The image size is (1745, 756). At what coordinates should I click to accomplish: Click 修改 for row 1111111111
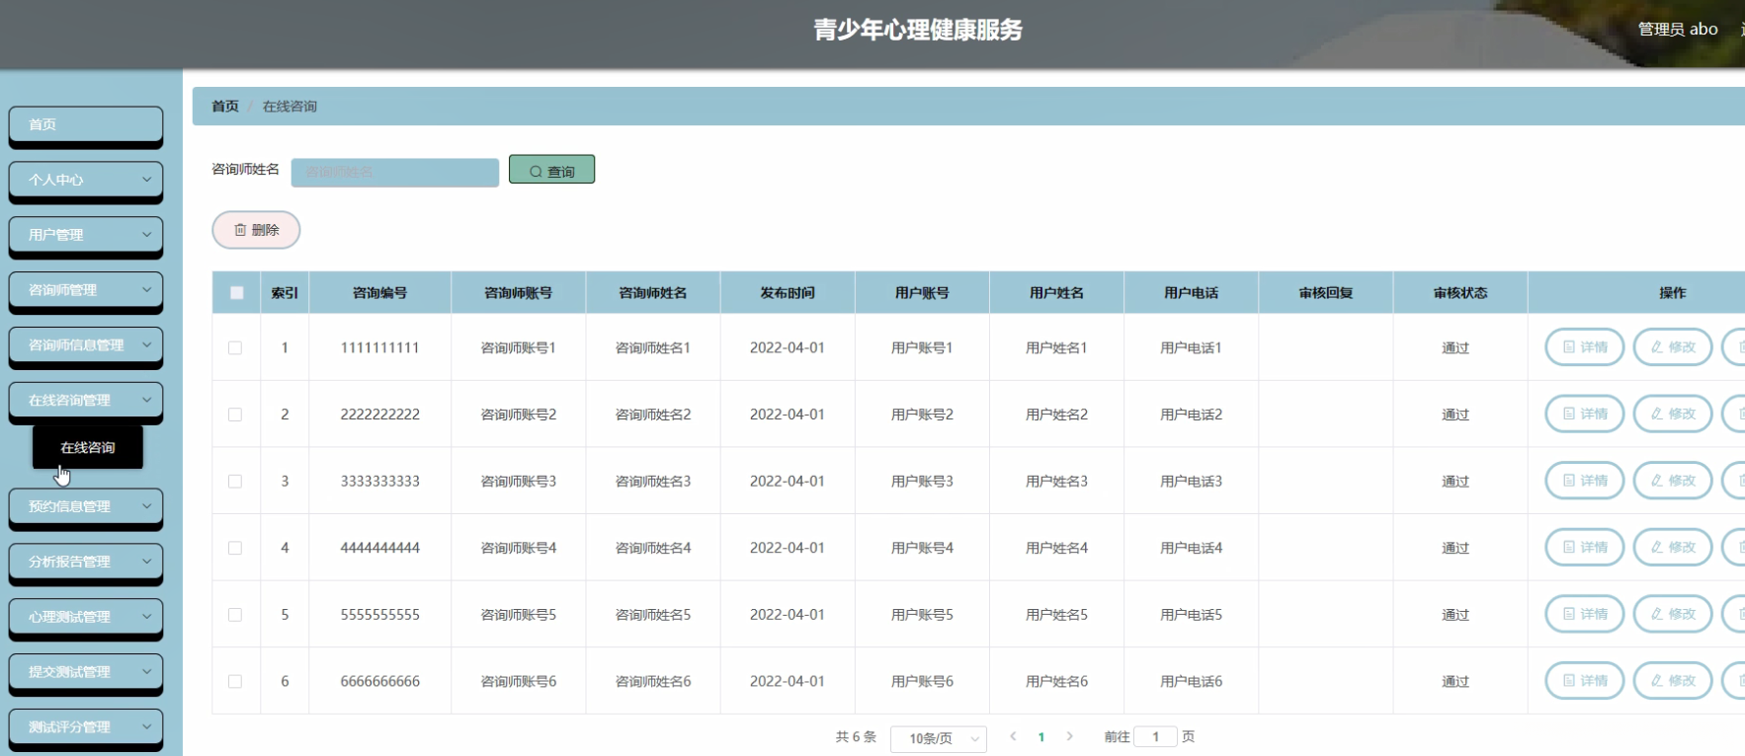pos(1673,347)
